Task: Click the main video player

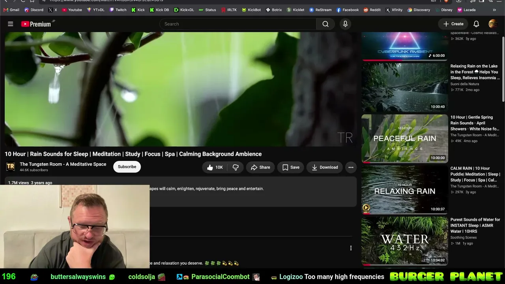Action: [x=181, y=89]
